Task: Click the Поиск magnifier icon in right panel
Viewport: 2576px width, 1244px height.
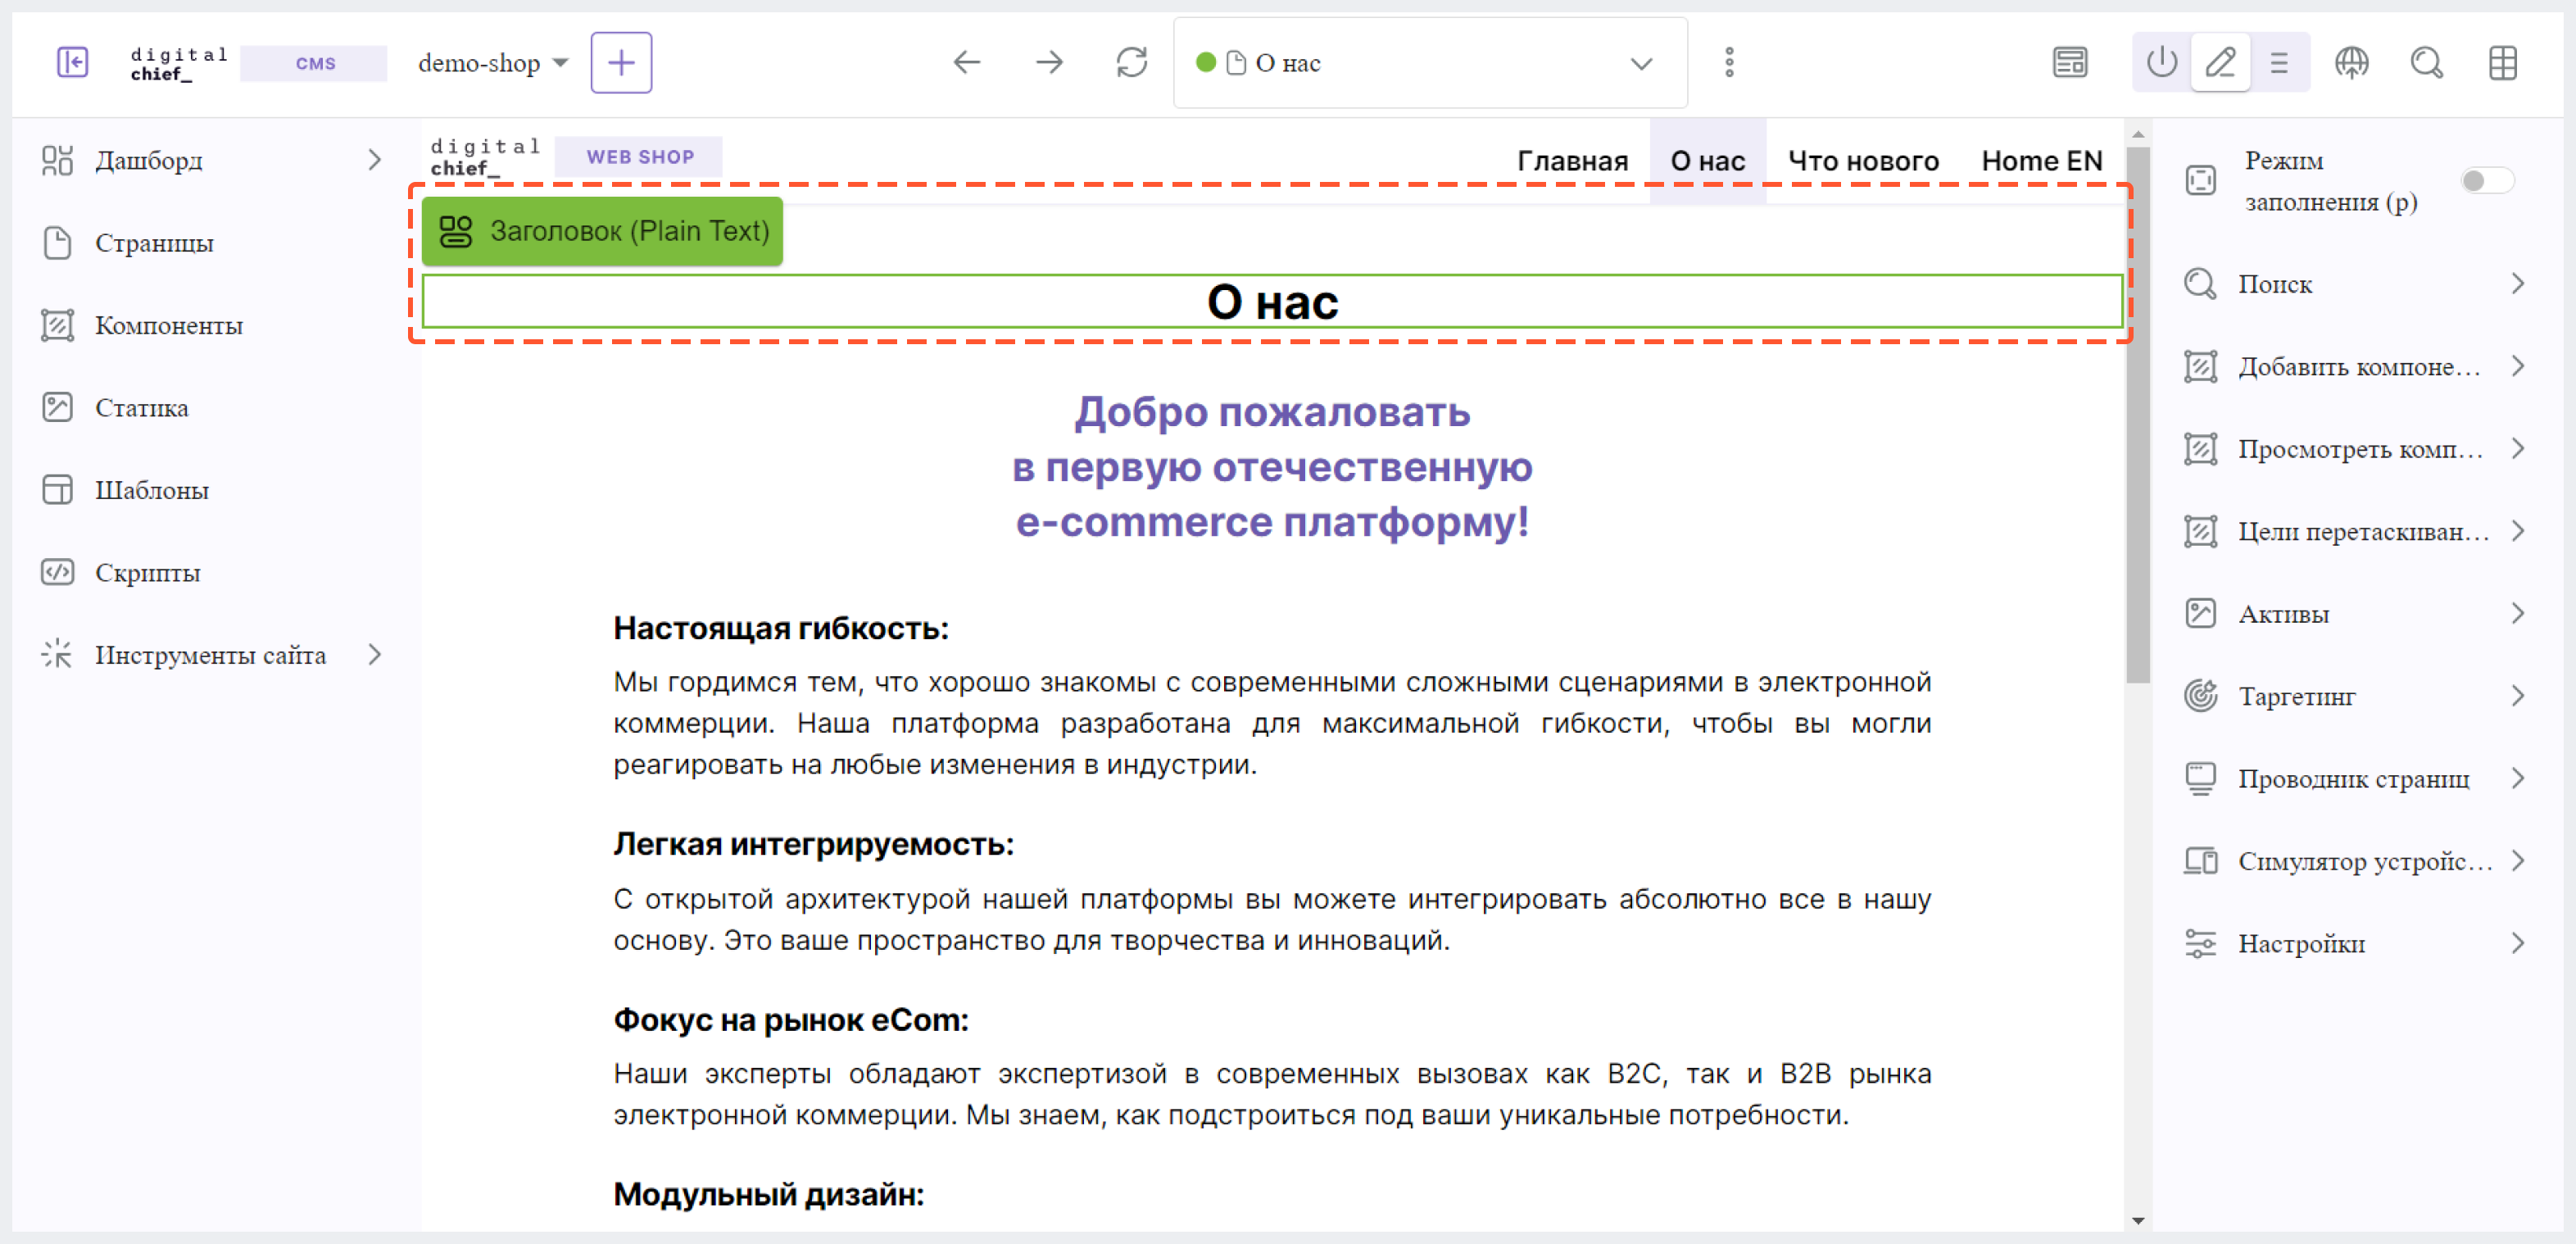Action: pyautogui.click(x=2200, y=284)
